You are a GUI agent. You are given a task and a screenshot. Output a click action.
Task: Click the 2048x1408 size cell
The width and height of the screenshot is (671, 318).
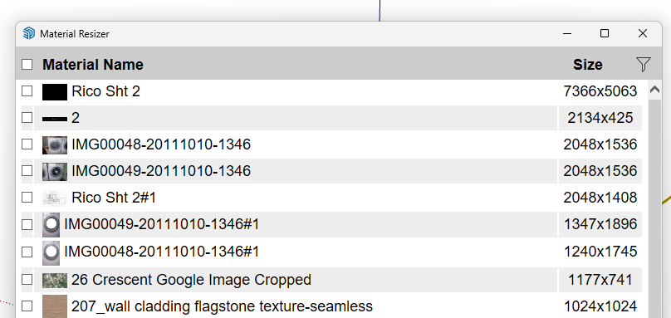pos(600,198)
